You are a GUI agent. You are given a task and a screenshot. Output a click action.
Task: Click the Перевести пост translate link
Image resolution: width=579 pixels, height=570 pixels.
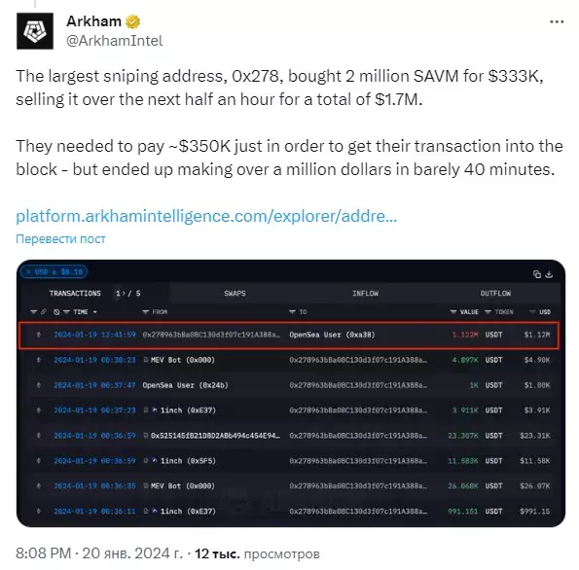coord(60,239)
